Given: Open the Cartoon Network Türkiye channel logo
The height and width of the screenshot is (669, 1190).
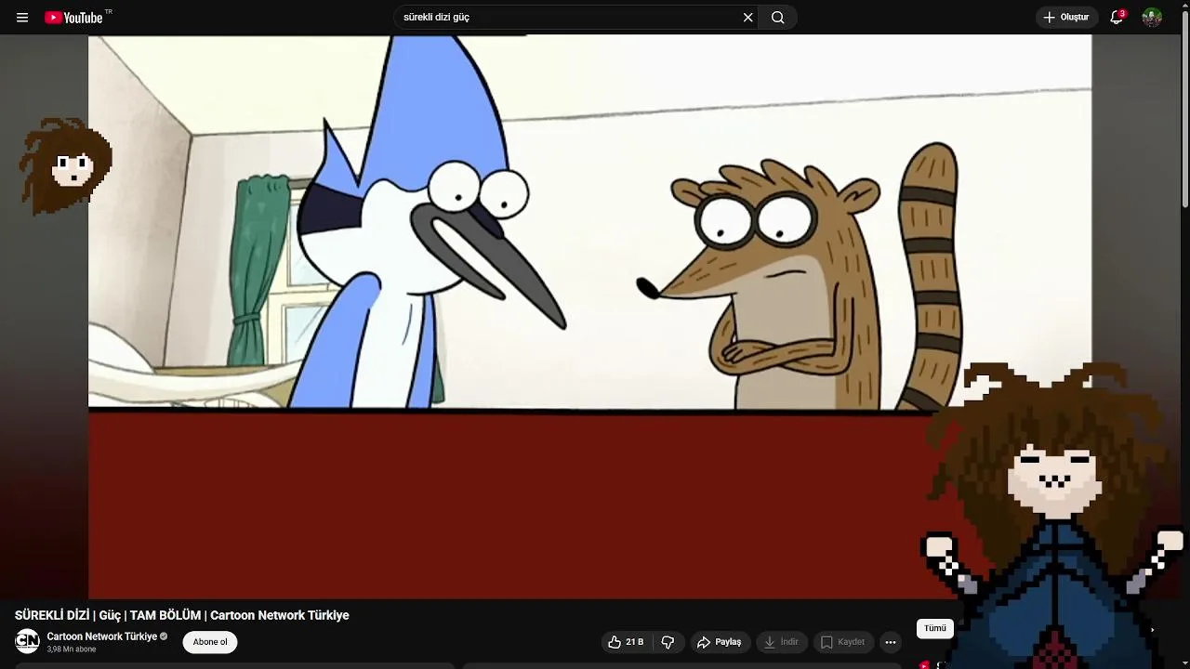Looking at the screenshot, I should coord(28,641).
